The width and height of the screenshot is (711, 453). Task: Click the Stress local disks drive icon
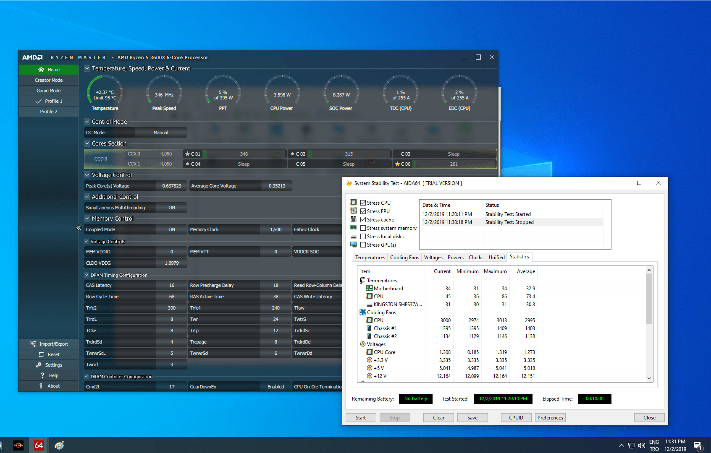(x=354, y=237)
